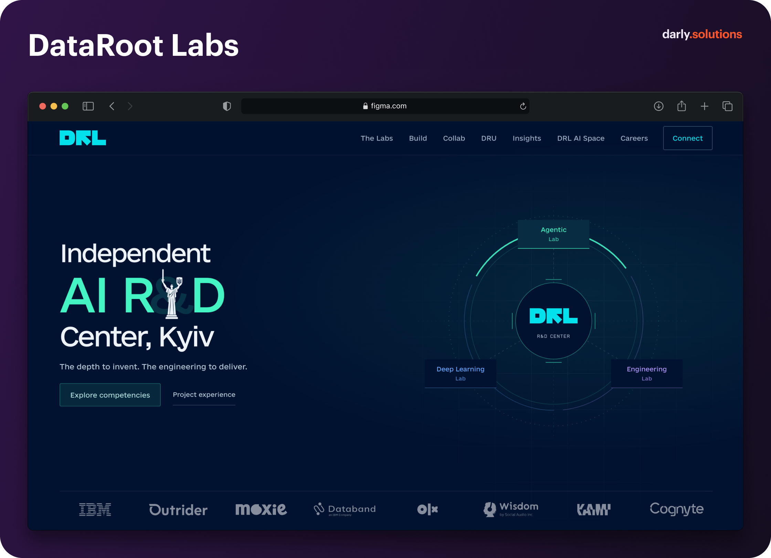Click the Outrider logo

click(178, 510)
